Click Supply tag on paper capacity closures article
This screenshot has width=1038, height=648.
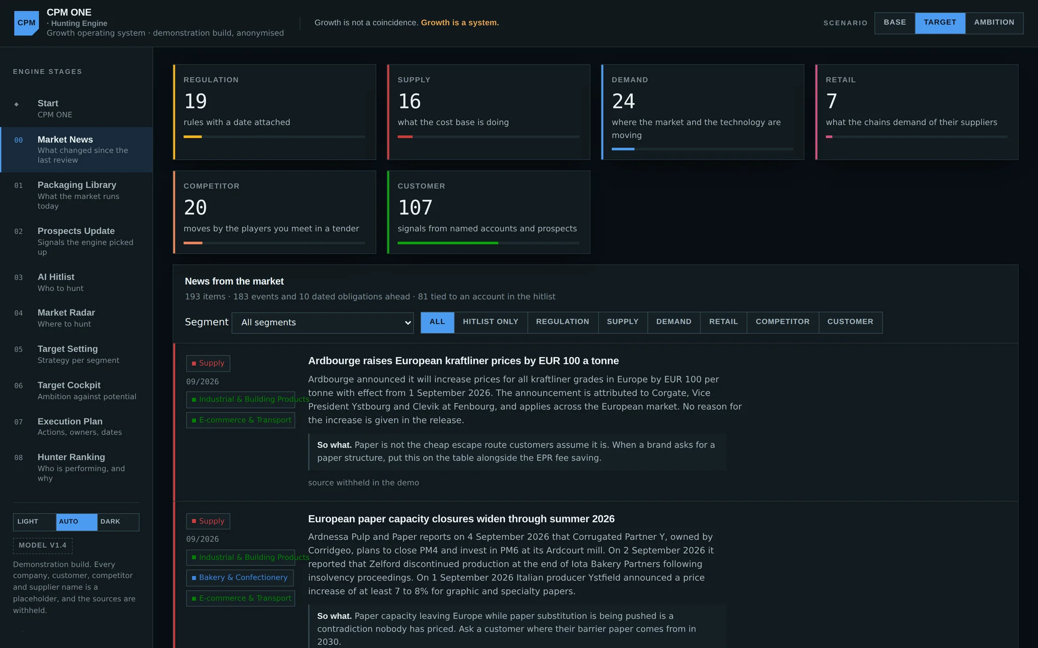[208, 521]
